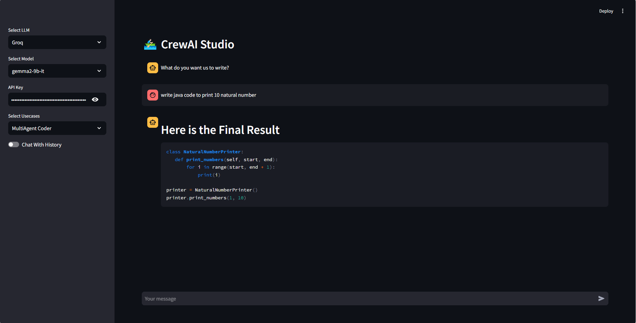Select the user message about java code
This screenshot has width=636, height=323.
209,95
